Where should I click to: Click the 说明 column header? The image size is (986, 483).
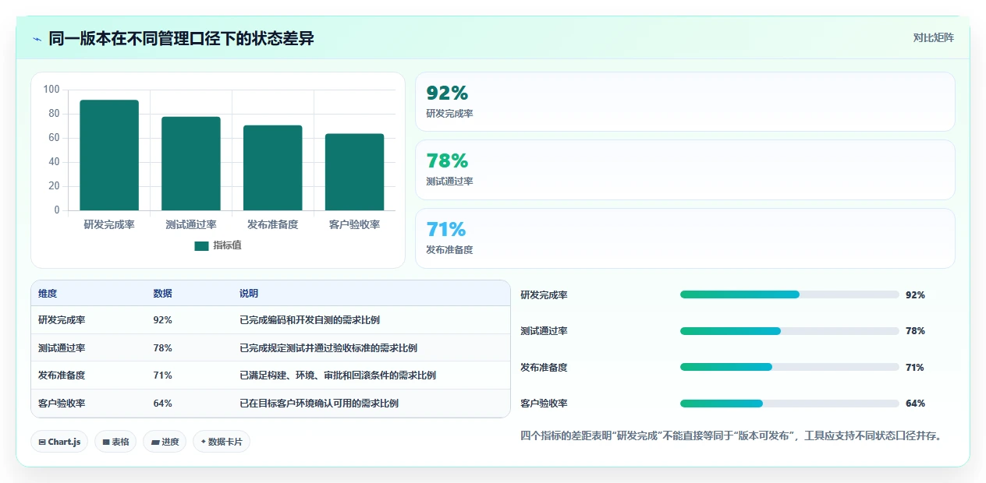click(x=249, y=294)
